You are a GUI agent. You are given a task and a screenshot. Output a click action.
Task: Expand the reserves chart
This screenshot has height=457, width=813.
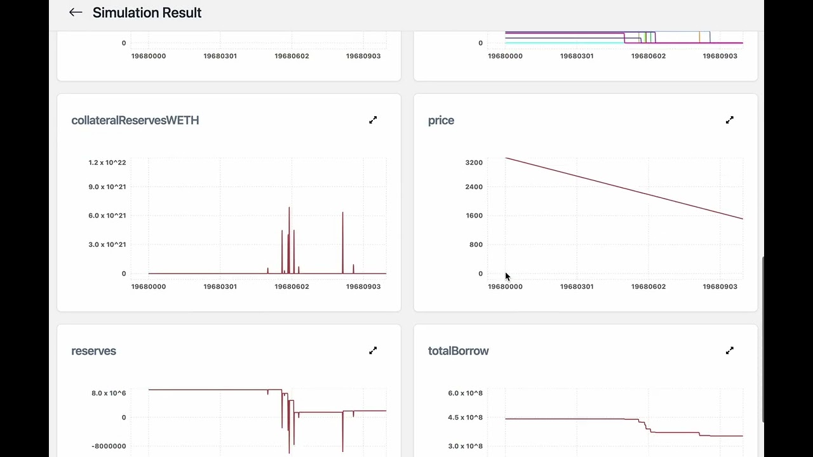pyautogui.click(x=373, y=350)
